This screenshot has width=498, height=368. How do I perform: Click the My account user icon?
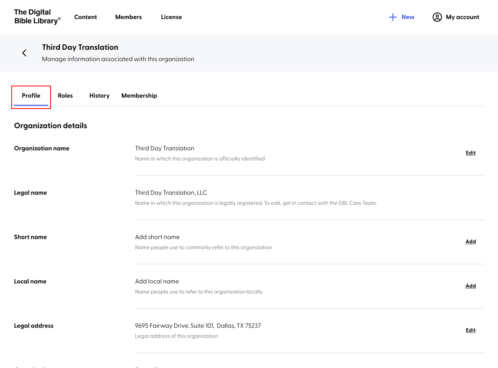437,17
